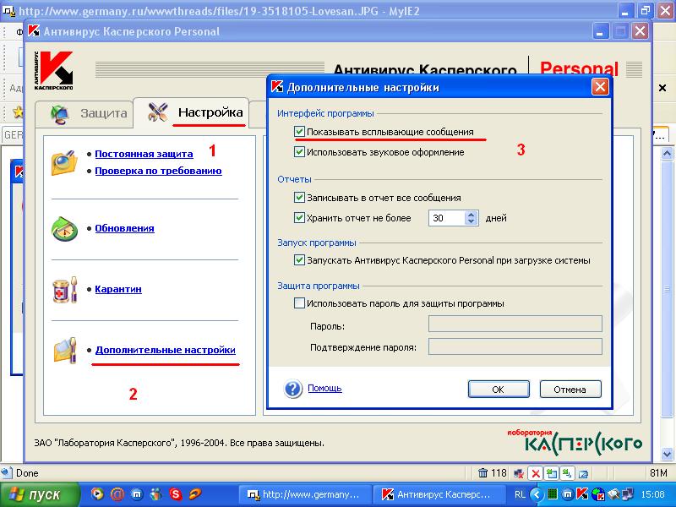The height and width of the screenshot is (507, 676).
Task: Increase report storage days with up arrow
Action: point(472,214)
